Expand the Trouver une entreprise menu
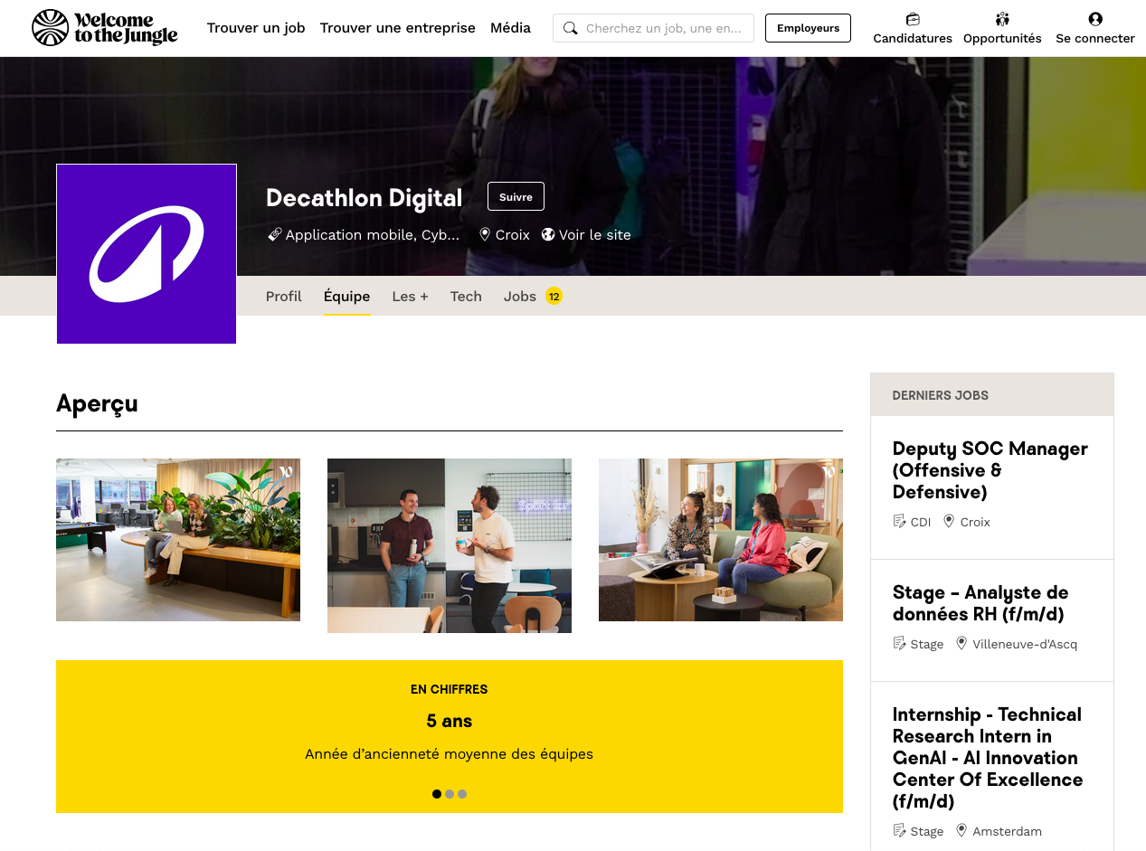The height and width of the screenshot is (851, 1146). coord(397,28)
